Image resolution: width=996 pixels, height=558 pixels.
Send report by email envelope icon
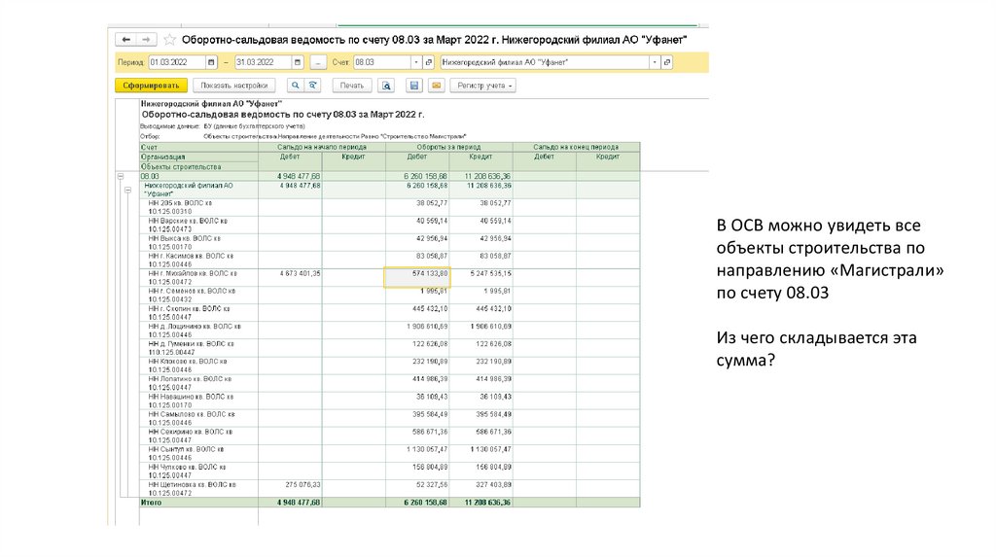tap(435, 86)
